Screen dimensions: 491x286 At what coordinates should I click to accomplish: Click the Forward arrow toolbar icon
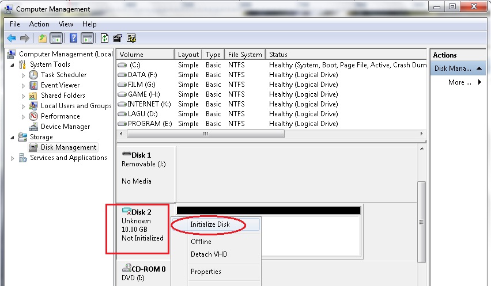point(25,38)
